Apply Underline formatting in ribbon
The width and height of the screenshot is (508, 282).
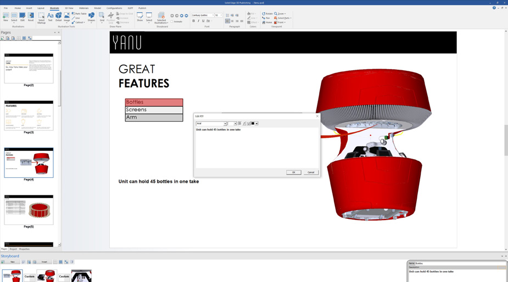point(203,21)
